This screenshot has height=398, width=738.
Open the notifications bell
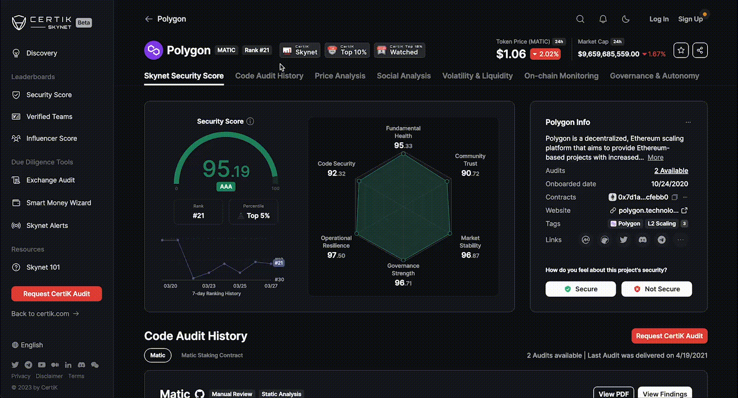[603, 19]
